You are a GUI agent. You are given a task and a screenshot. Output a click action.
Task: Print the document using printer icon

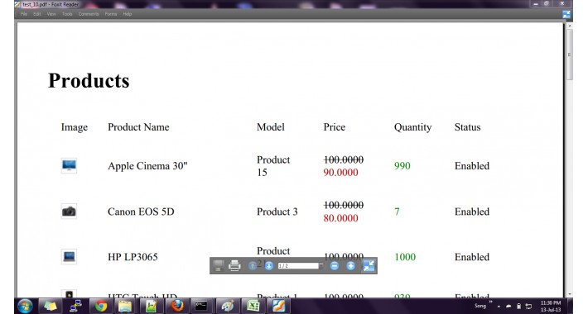pos(234,266)
